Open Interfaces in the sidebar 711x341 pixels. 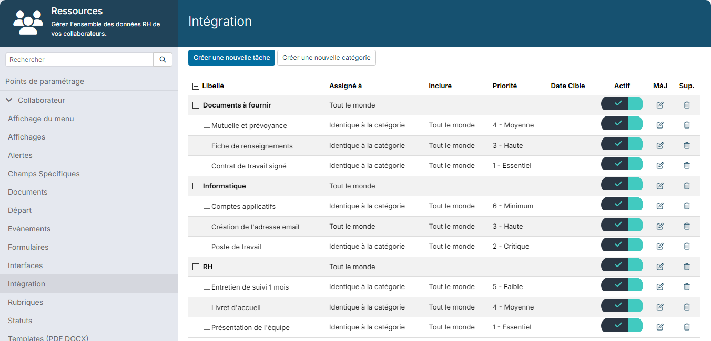[x=25, y=265]
